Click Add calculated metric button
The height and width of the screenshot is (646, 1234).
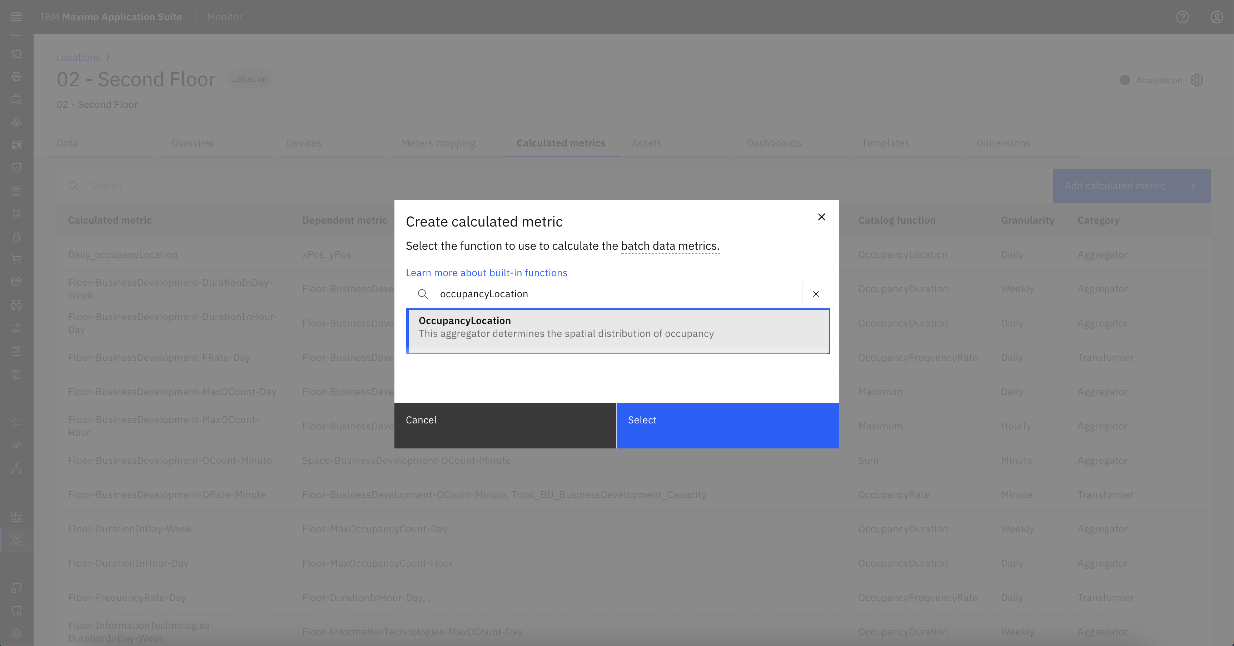pyautogui.click(x=1131, y=186)
